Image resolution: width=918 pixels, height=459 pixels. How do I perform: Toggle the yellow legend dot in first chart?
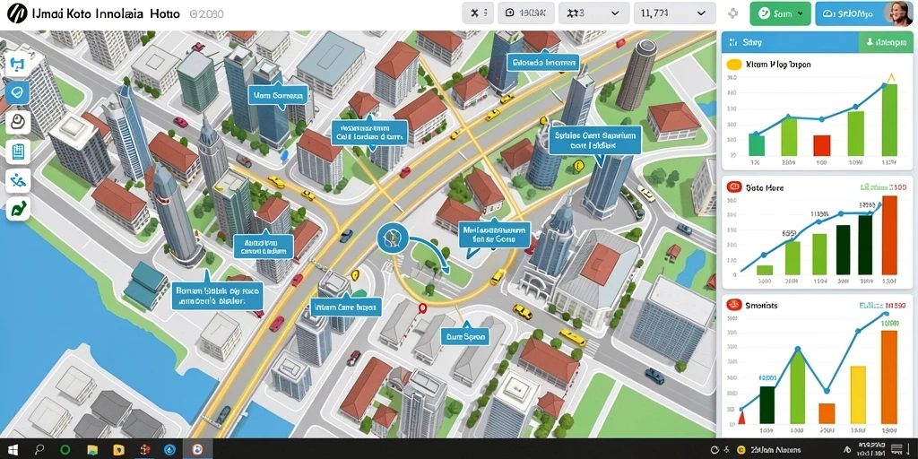point(733,65)
